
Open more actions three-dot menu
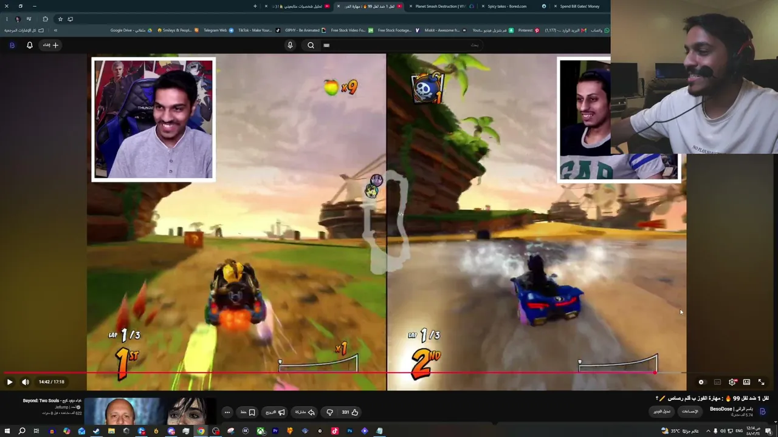[227, 412]
